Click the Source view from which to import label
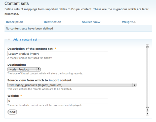The height and width of the screenshot is (122, 156). [40, 80]
